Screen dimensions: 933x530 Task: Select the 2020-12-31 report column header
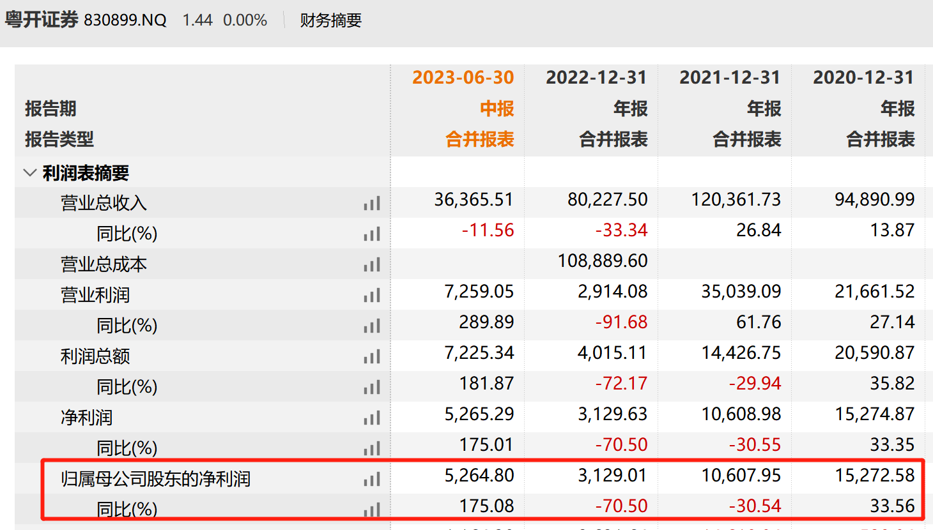pyautogui.click(x=864, y=77)
